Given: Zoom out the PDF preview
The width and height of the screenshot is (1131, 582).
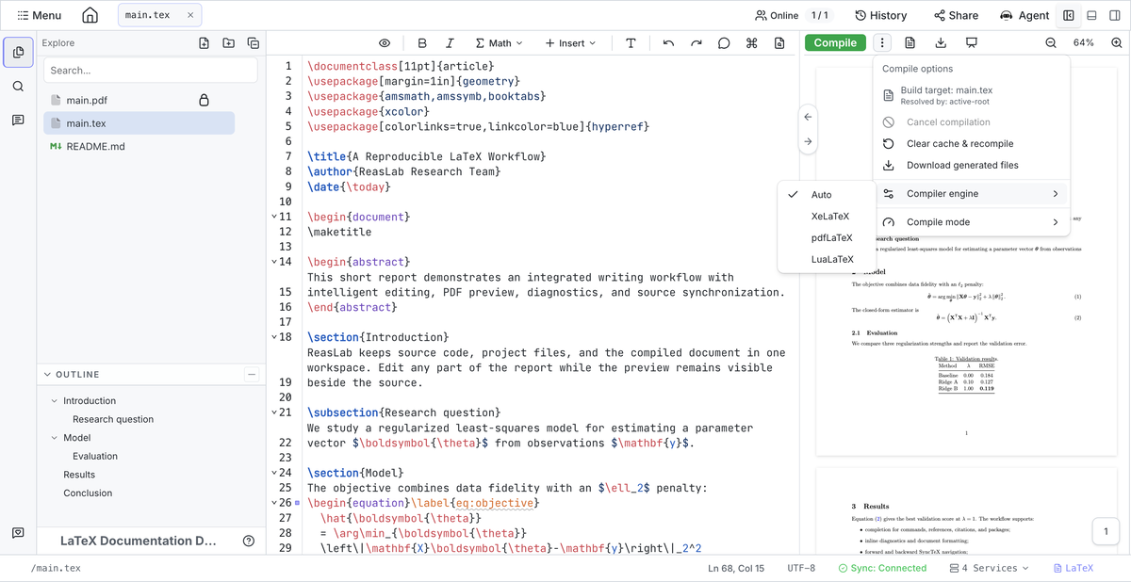Looking at the screenshot, I should pyautogui.click(x=1051, y=43).
